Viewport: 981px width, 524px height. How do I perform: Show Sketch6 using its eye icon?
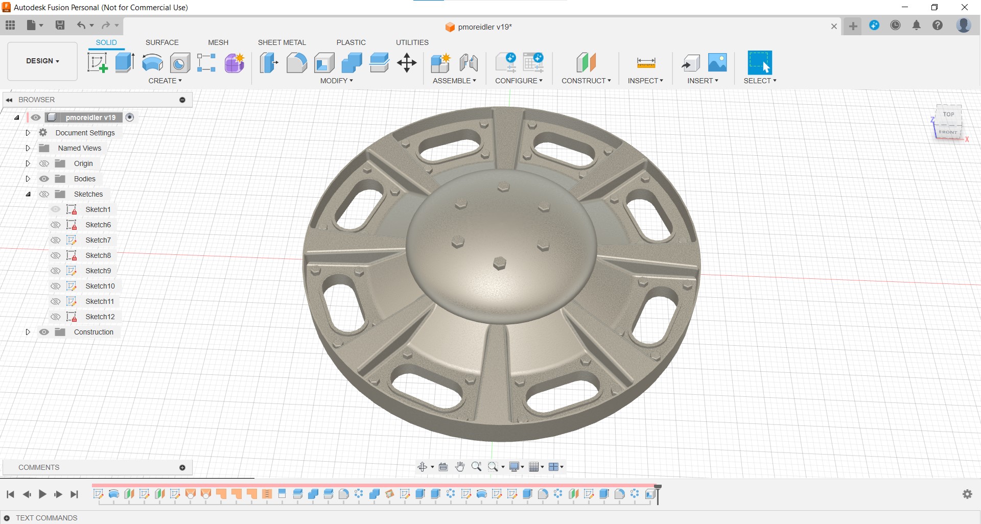pyautogui.click(x=56, y=225)
